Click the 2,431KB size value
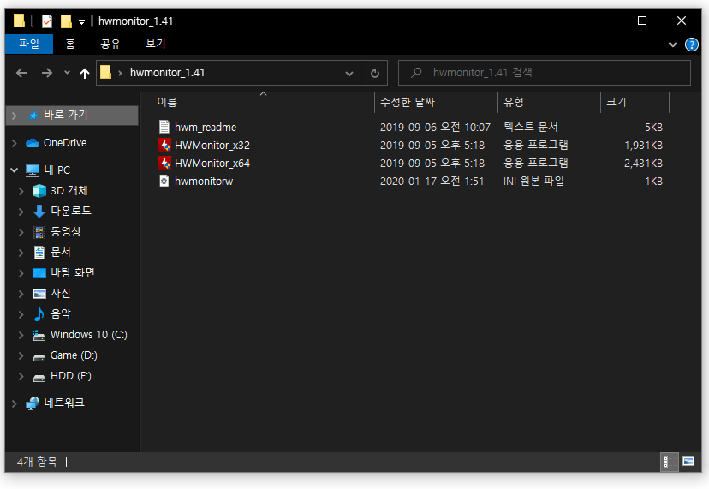The height and width of the screenshot is (489, 709). 643,164
